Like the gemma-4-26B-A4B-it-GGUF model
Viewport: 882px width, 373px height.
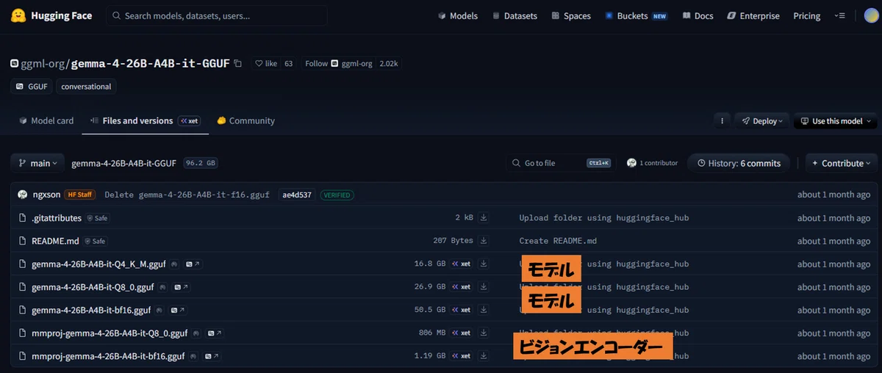pos(266,64)
